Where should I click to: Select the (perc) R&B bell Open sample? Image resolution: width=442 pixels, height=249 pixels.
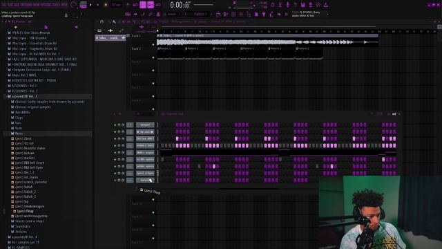click(x=29, y=167)
